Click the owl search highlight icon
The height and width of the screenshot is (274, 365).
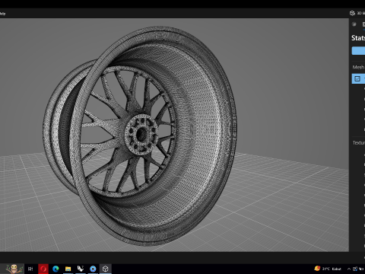point(14,269)
